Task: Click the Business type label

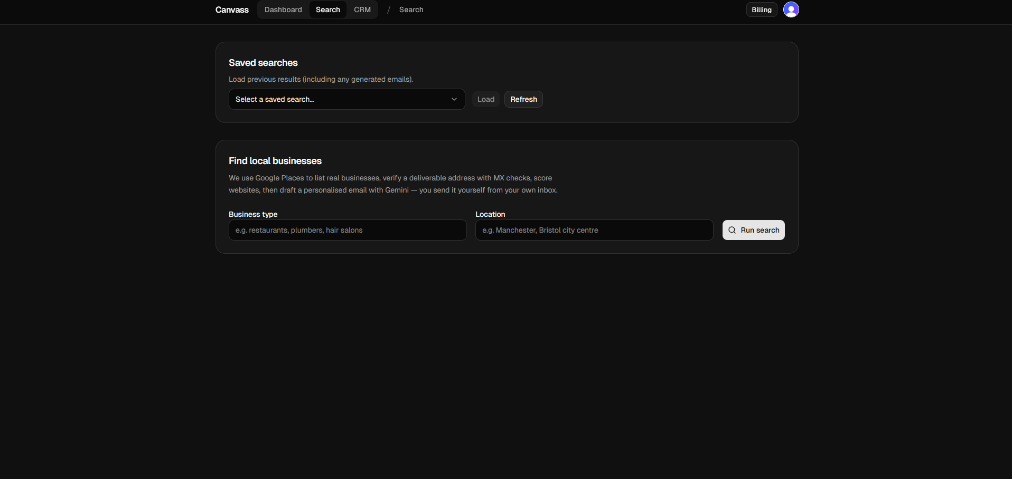Action: click(253, 214)
